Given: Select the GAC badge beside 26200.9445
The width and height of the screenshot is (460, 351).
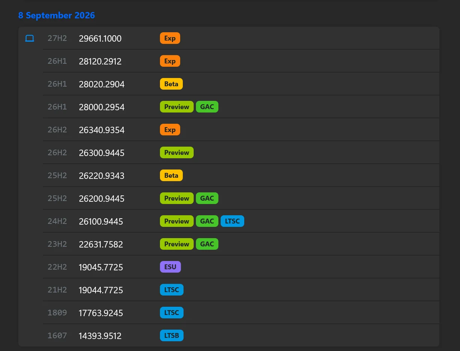Looking at the screenshot, I should [207, 198].
